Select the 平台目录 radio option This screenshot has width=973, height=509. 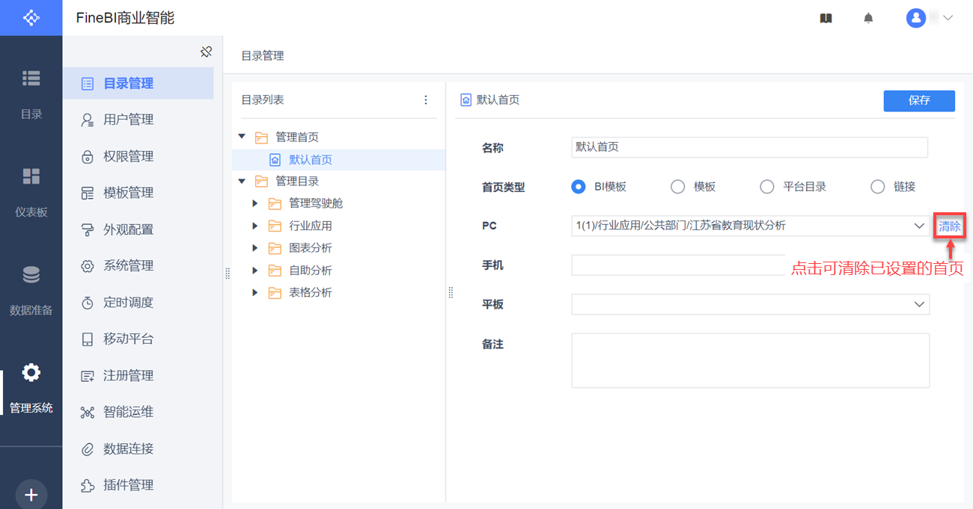tap(766, 187)
